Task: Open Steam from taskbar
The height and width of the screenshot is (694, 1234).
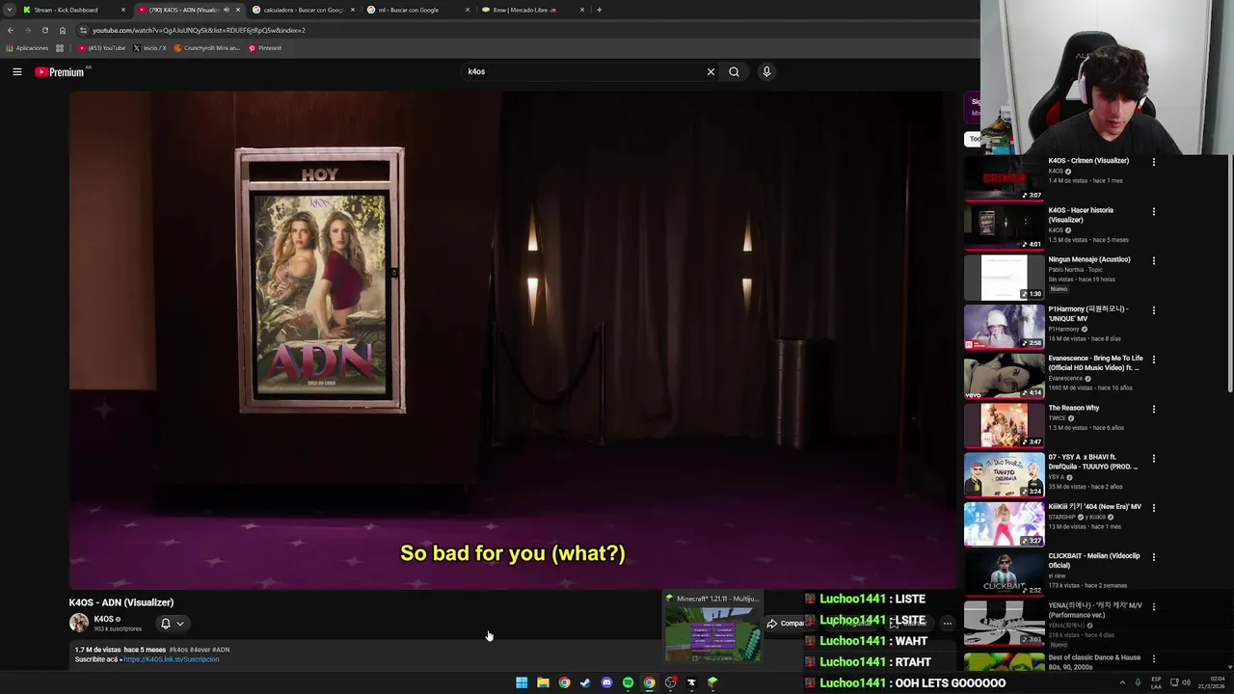Action: [585, 682]
